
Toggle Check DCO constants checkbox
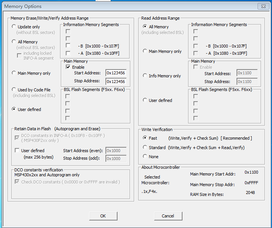point(17,182)
